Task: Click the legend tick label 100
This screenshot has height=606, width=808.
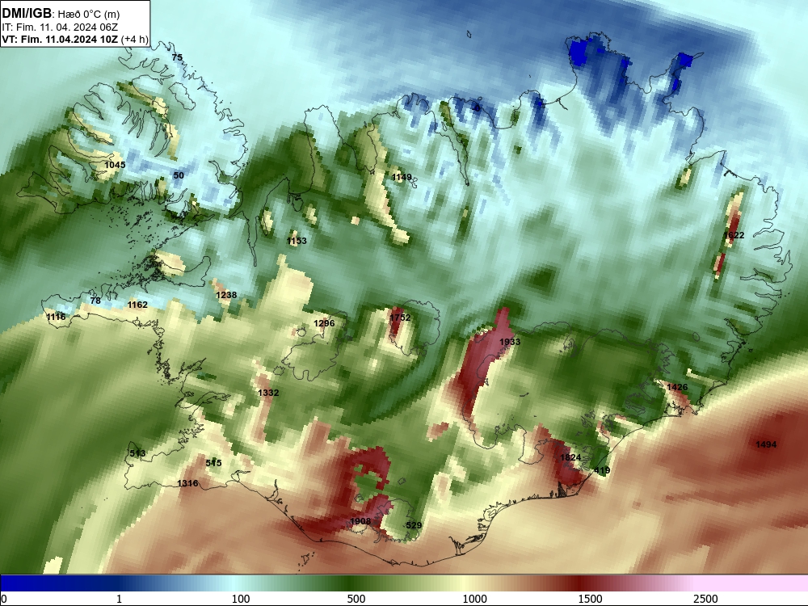Action: click(x=241, y=599)
